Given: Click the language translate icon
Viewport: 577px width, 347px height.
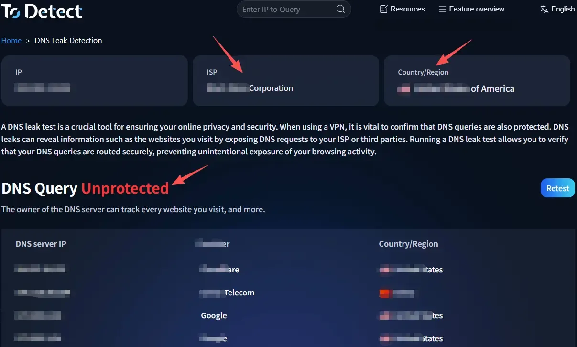Looking at the screenshot, I should coord(544,9).
